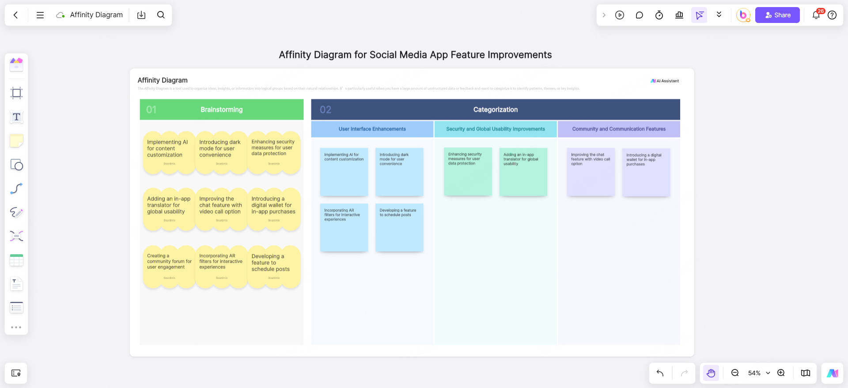The height and width of the screenshot is (388, 848).
Task: Insert a table from sidebar
Action: click(x=16, y=260)
